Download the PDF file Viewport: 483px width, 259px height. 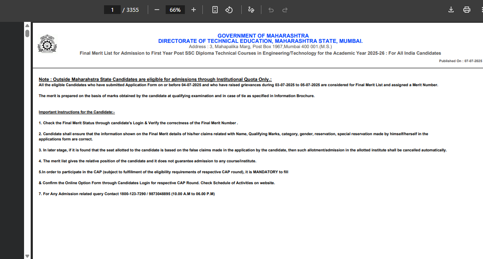pyautogui.click(x=451, y=10)
